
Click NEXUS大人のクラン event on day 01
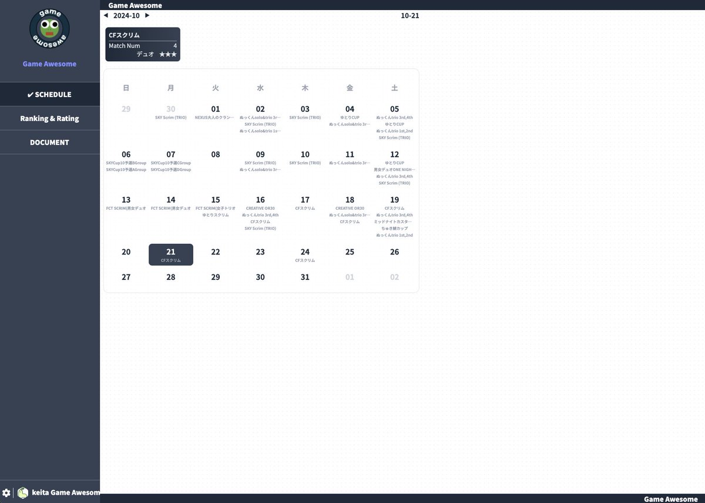tap(216, 118)
